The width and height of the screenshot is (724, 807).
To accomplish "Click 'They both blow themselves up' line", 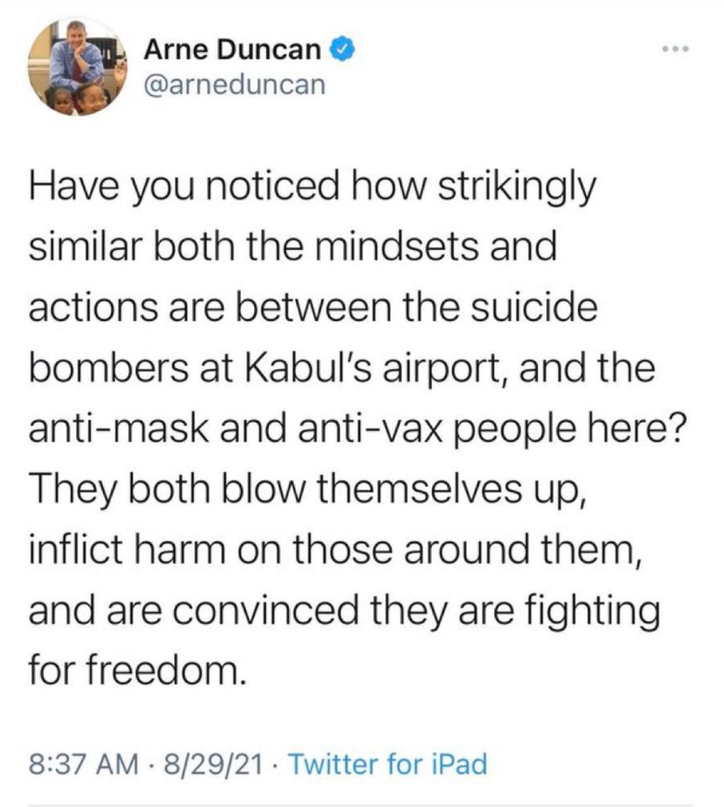I will [x=307, y=489].
